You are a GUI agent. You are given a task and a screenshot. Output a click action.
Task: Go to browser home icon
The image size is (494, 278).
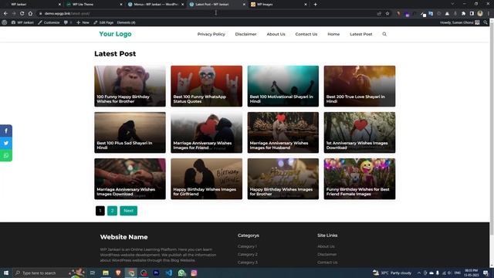[30, 14]
